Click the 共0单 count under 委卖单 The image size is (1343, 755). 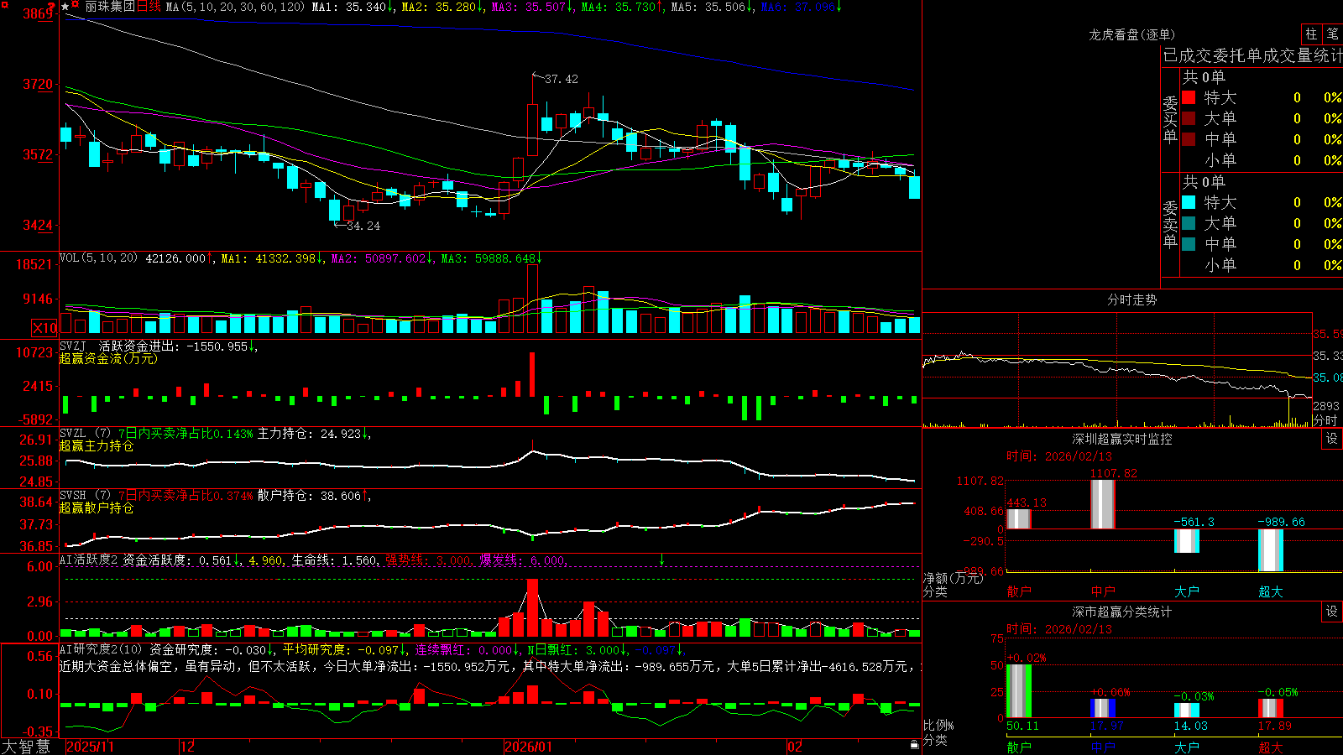[x=1204, y=181]
